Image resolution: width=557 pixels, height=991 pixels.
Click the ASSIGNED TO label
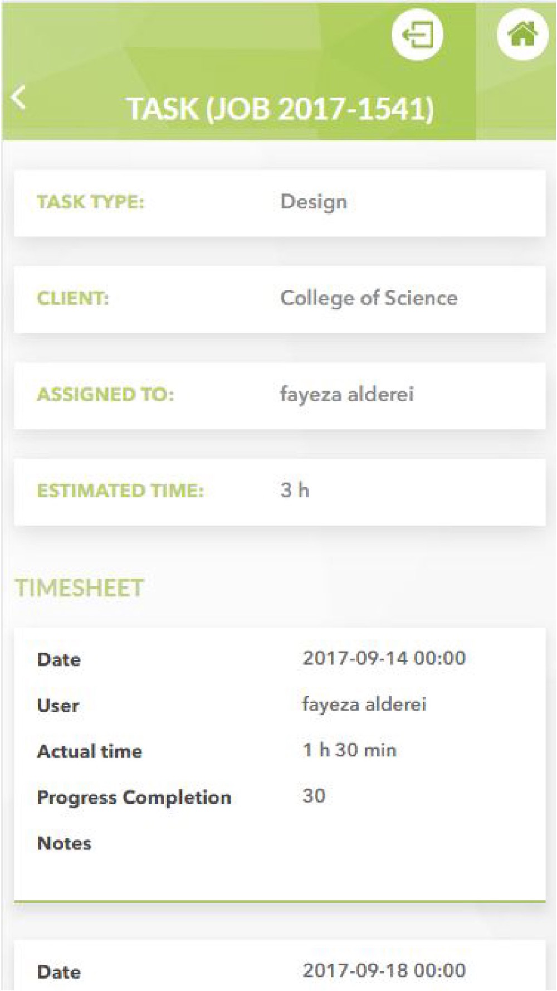(105, 395)
